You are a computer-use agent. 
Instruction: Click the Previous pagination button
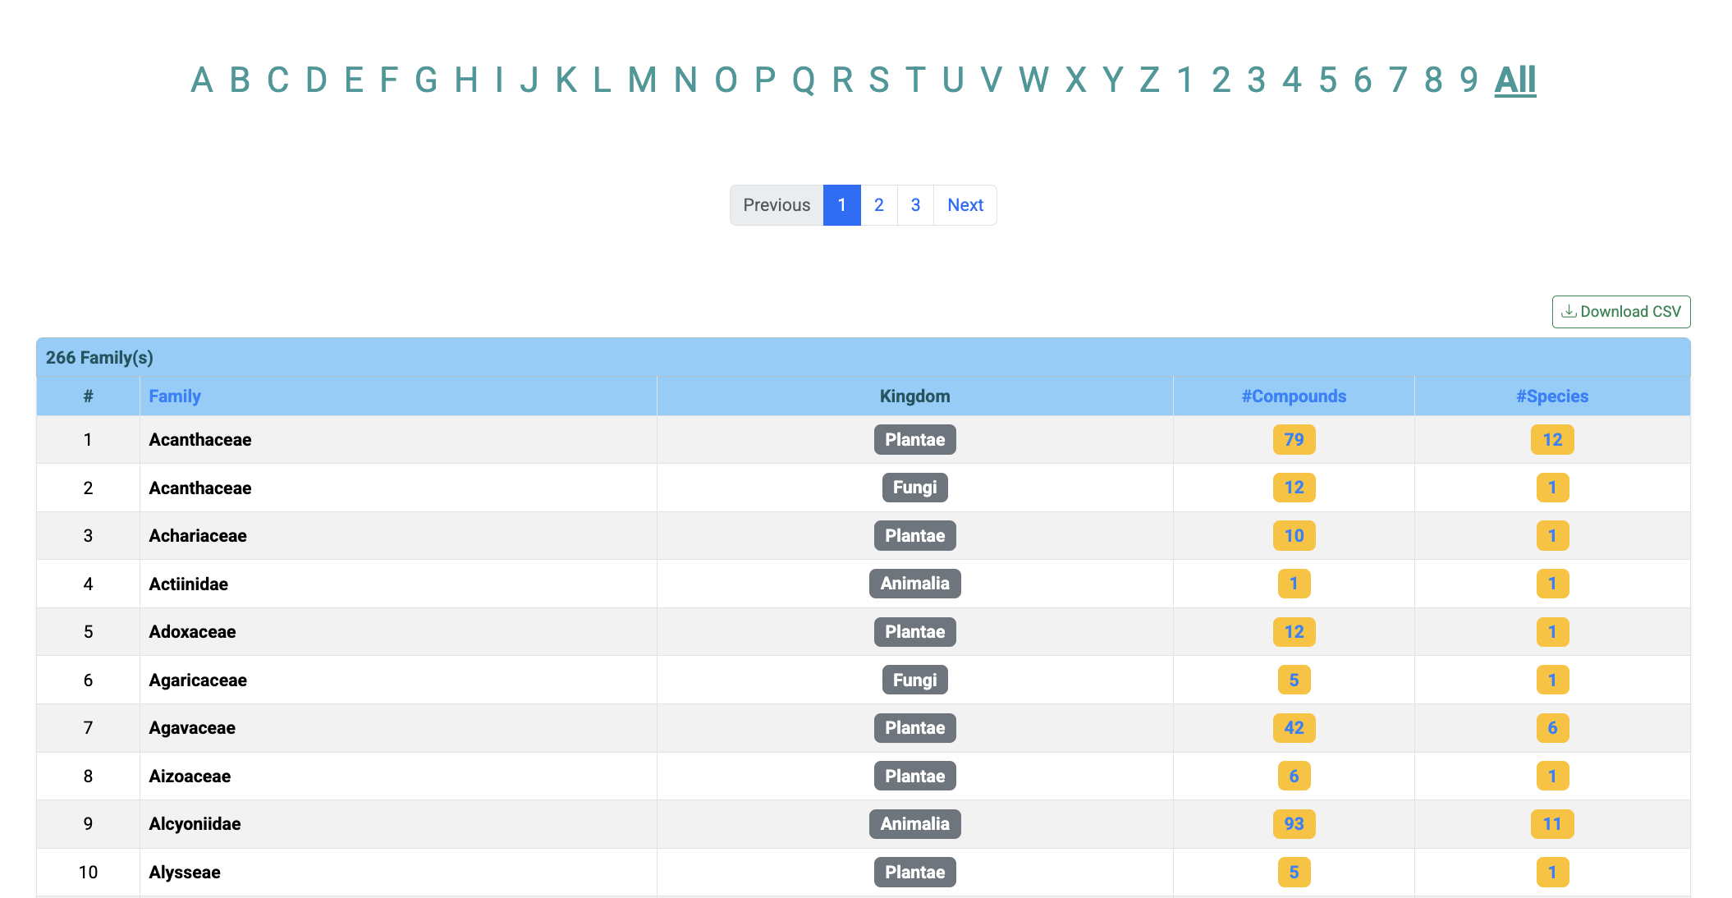(x=776, y=205)
